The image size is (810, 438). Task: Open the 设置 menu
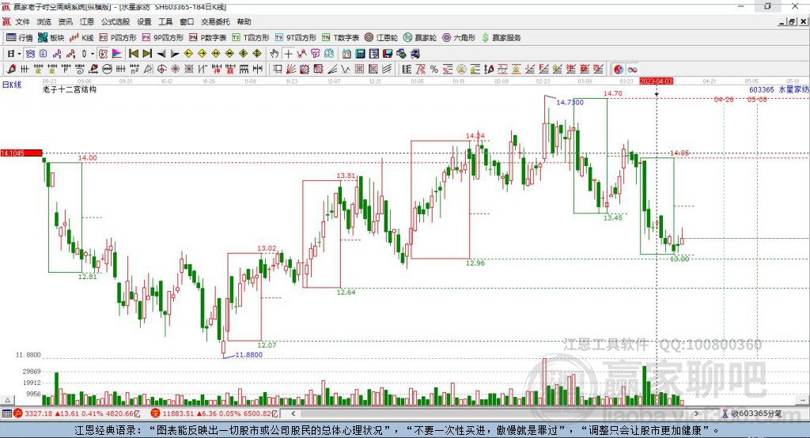(x=144, y=21)
